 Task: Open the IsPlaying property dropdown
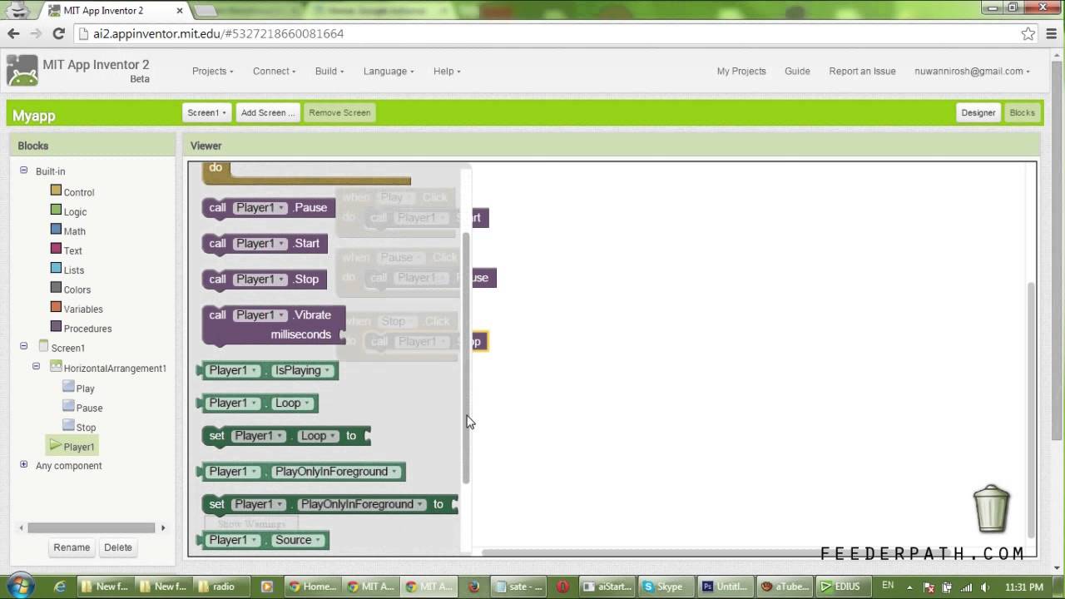coord(302,370)
